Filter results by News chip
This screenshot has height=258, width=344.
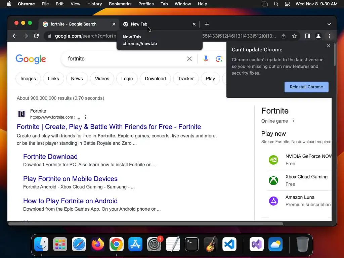coord(77,79)
